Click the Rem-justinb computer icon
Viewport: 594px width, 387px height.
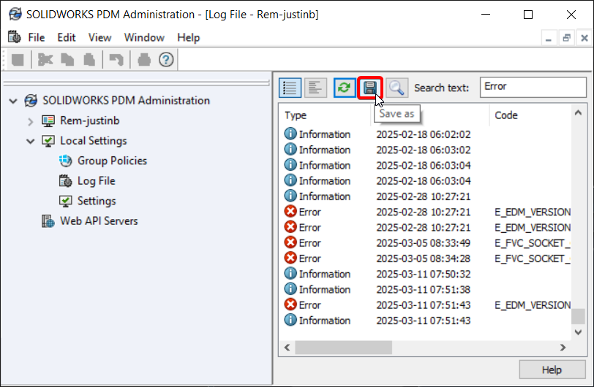click(48, 120)
